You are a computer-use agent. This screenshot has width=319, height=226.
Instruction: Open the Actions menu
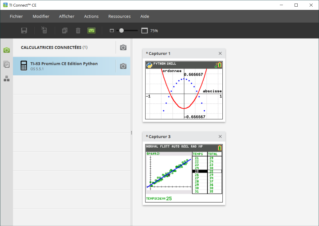pyautogui.click(x=91, y=16)
